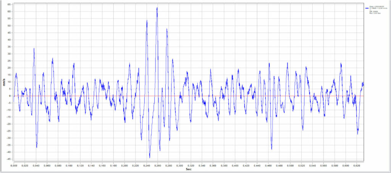The image size is (391, 173).
Task: Click the 0,400 x-axis tick label
Action: tap(235, 165)
